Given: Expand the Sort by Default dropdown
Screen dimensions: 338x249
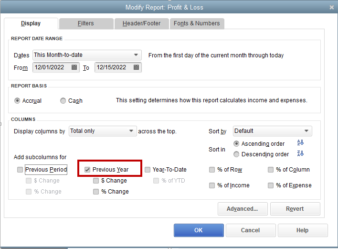Looking at the screenshot, I should [273, 131].
